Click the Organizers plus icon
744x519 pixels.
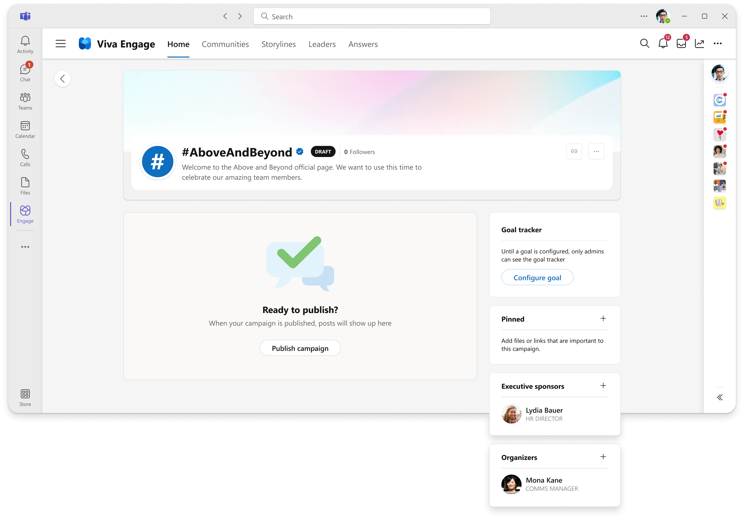tap(604, 456)
